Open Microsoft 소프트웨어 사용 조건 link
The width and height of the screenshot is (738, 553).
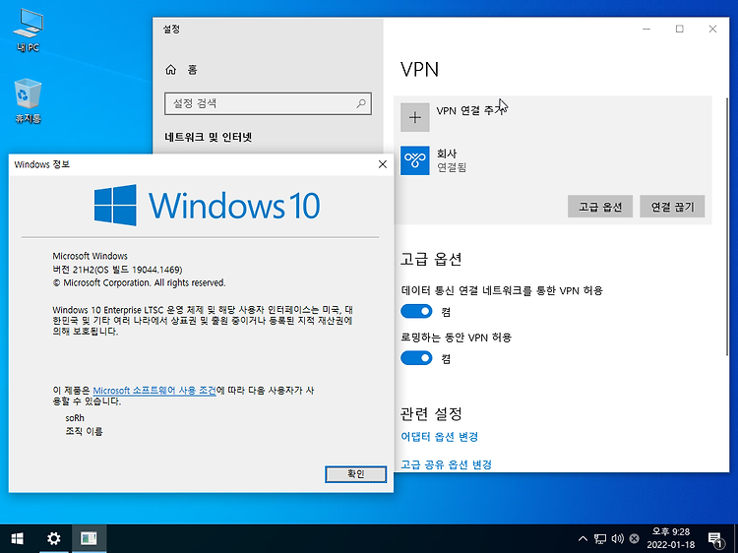coord(154,391)
